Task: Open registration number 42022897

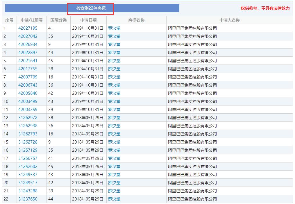Action: pos(28,53)
